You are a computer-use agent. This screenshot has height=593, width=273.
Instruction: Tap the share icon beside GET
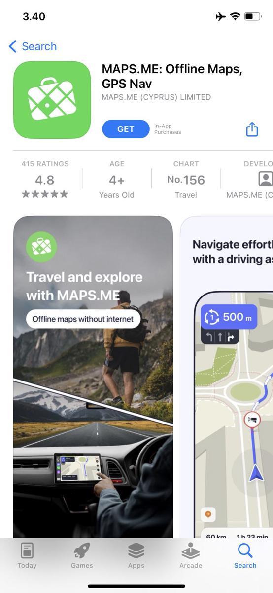click(x=252, y=129)
